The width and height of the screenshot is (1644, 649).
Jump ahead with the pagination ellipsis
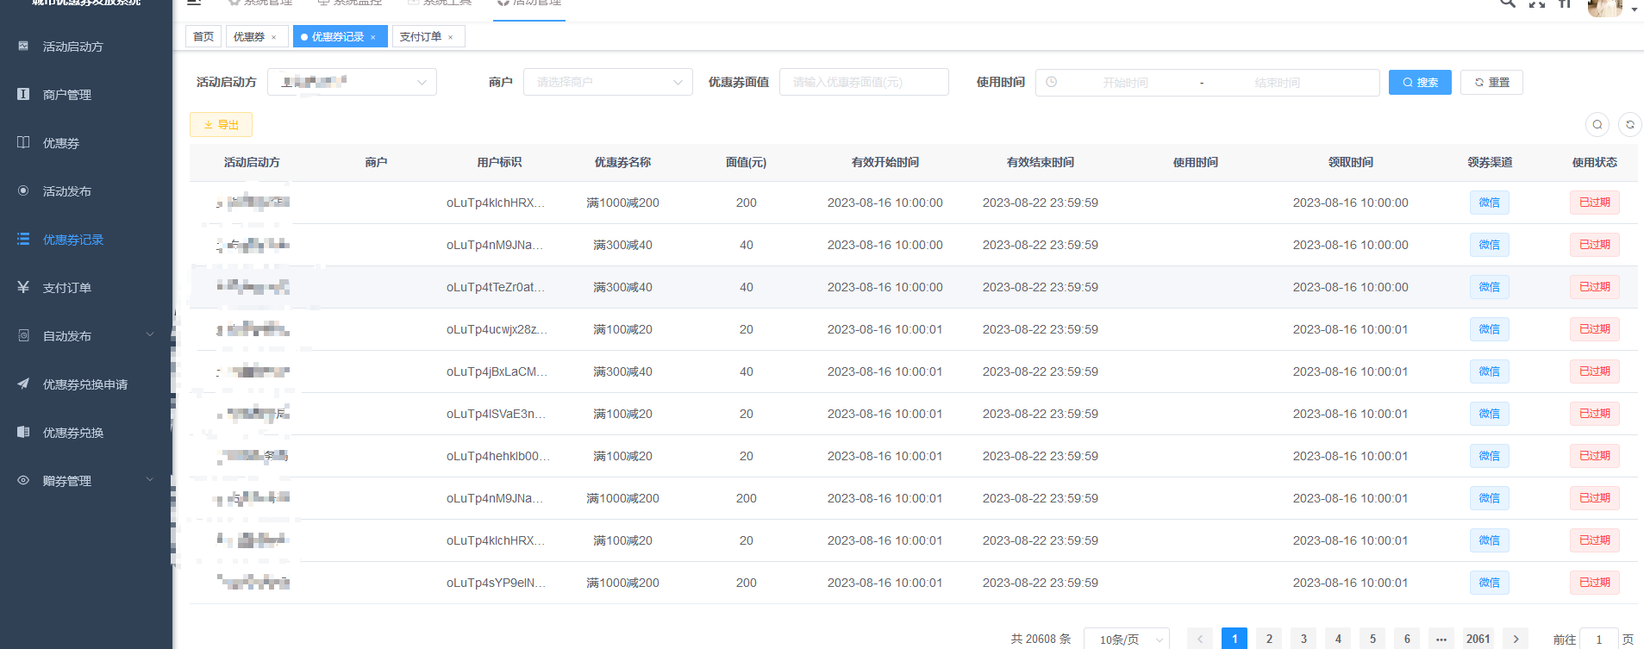click(1441, 639)
